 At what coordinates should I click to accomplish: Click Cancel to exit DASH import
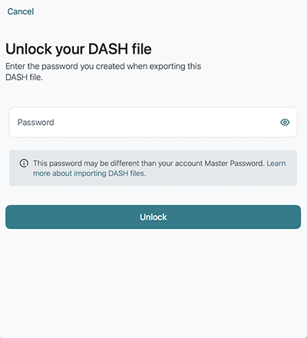click(21, 11)
